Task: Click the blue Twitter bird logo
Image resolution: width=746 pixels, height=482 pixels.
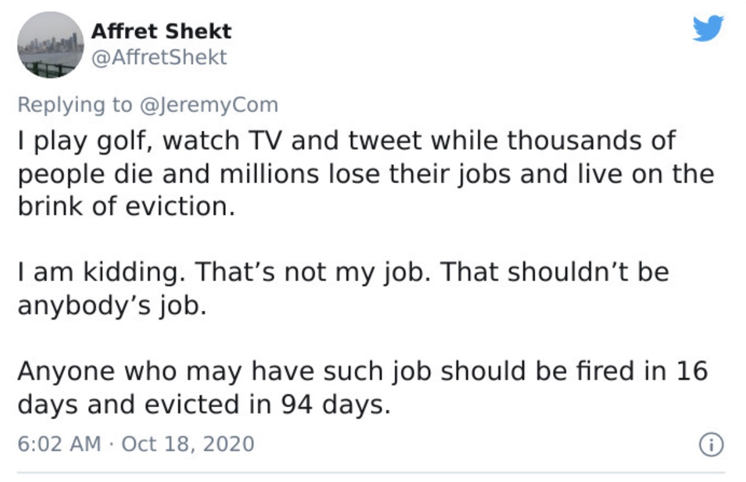Action: coord(708,29)
